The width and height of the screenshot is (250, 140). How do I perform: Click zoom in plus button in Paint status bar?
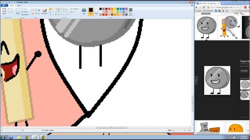point(189,130)
